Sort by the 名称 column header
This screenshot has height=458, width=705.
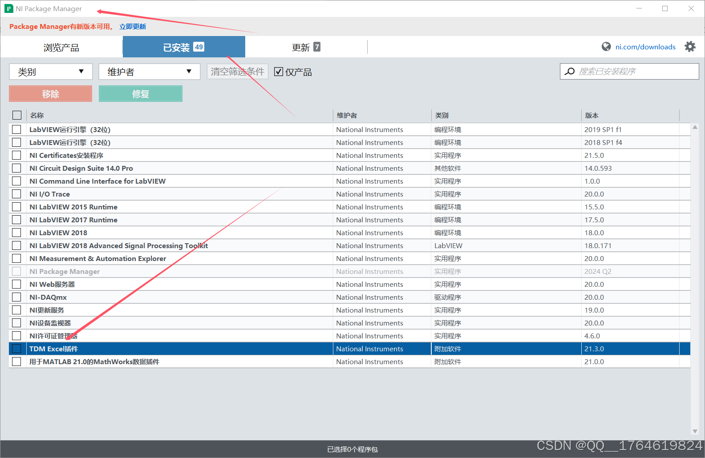point(179,115)
